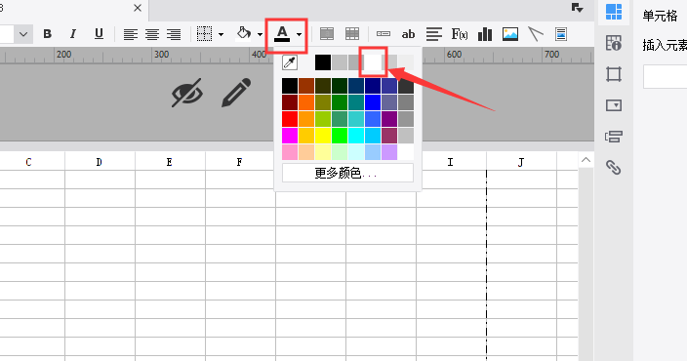Click the 单元格 panel title

(660, 17)
